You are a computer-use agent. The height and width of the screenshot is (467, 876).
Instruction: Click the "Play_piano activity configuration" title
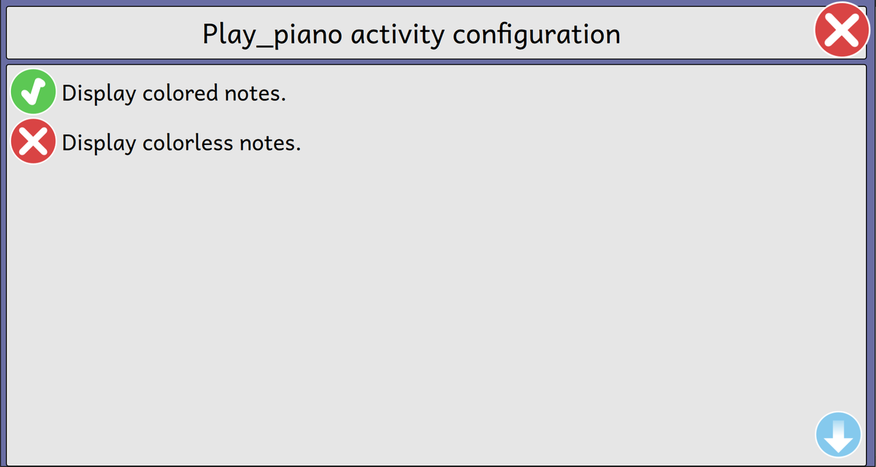click(411, 34)
